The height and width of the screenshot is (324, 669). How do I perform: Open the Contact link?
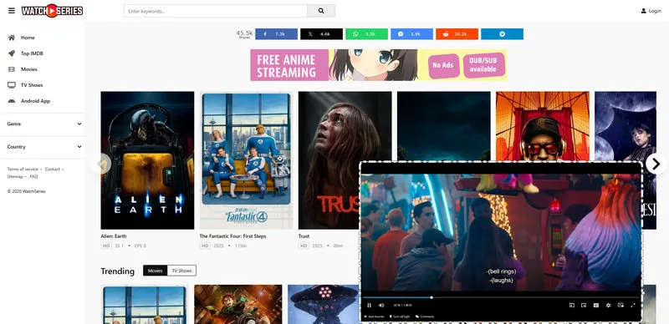pyautogui.click(x=53, y=170)
